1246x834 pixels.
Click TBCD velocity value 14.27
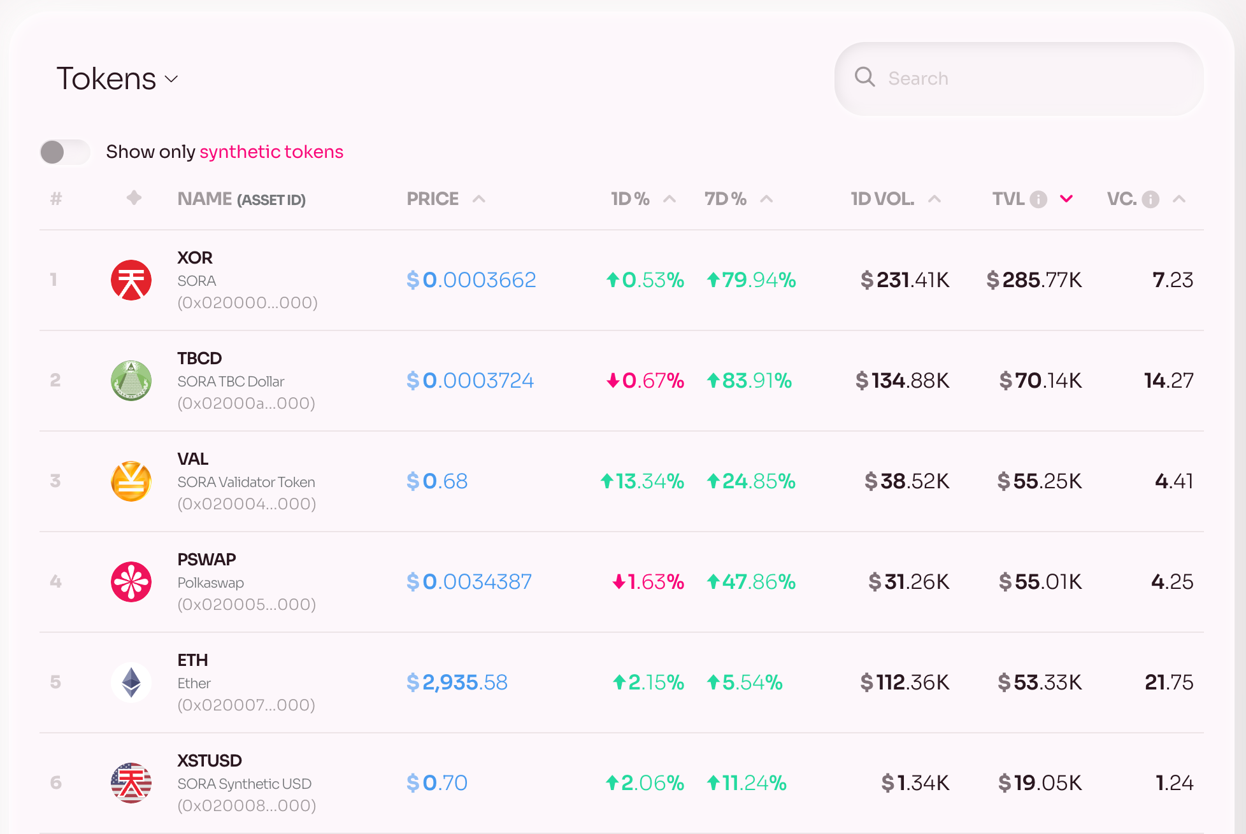coord(1169,381)
